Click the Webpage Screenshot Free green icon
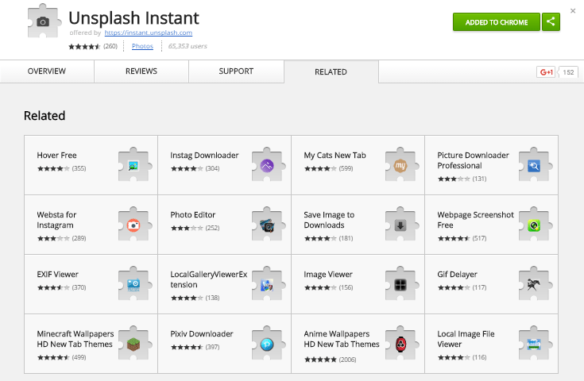The width and height of the screenshot is (584, 381). point(536,225)
